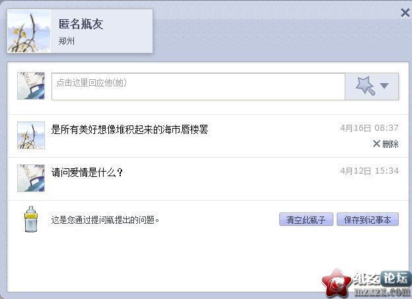This screenshot has height=299, width=412.
Task: Click the 匿名瓶友 name in the header
Action: pyautogui.click(x=81, y=24)
